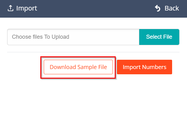The width and height of the screenshot is (187, 130).
Task: Click the Choose files To Upload field
Action: click(73, 37)
